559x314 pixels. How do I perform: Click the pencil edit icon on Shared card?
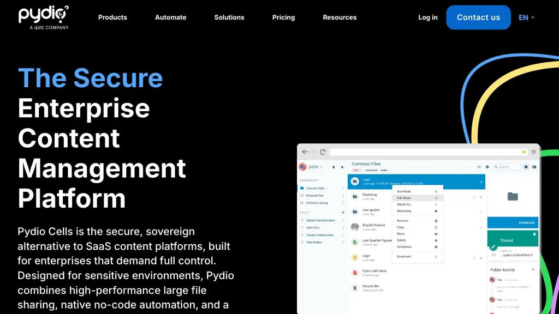click(x=493, y=246)
